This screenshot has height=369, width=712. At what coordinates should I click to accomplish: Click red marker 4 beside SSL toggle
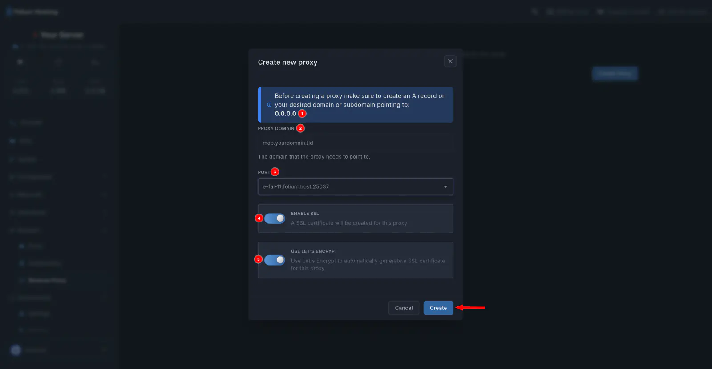[259, 218]
